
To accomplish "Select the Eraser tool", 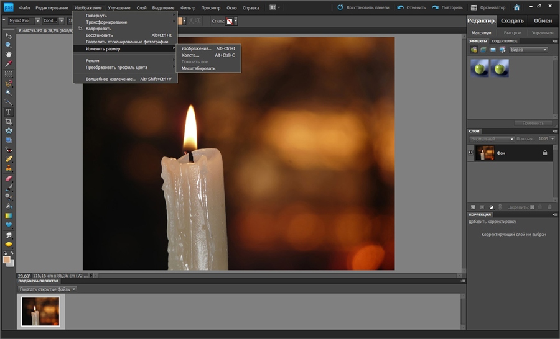I will tap(9, 178).
